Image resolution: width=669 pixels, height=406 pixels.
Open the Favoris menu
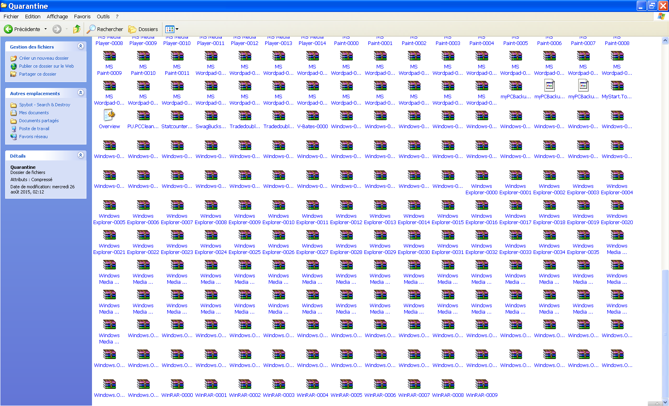pyautogui.click(x=82, y=16)
